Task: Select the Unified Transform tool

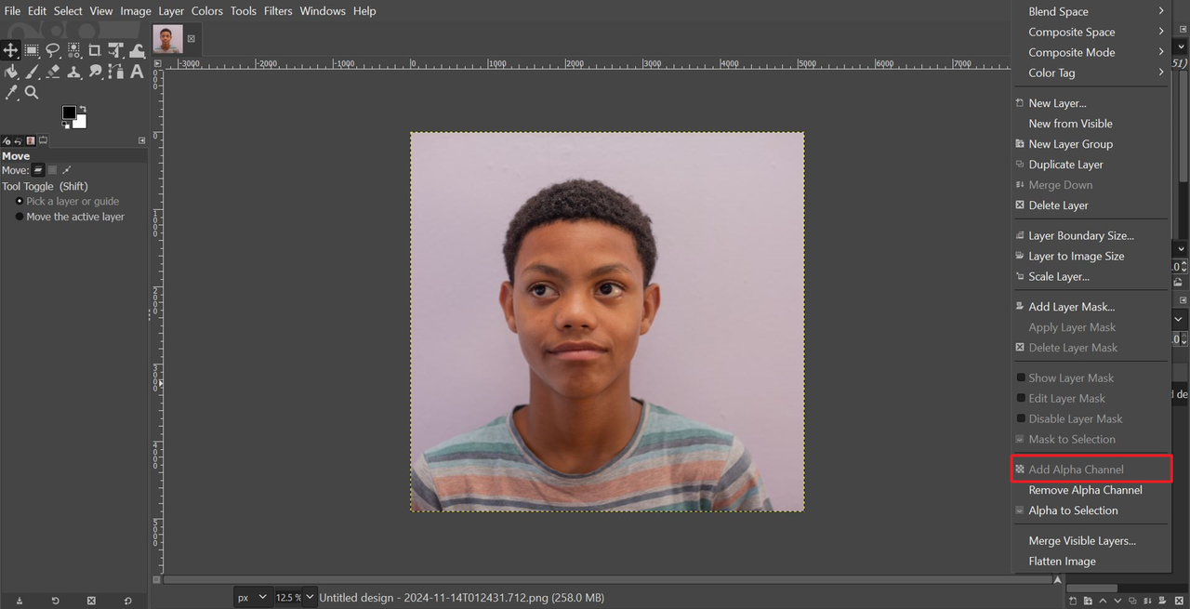Action: pyautogui.click(x=116, y=50)
